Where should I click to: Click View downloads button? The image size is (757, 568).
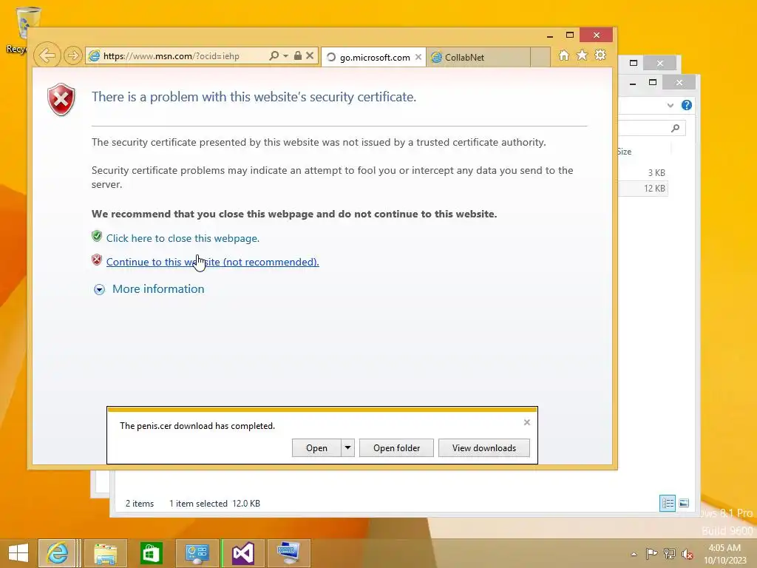pyautogui.click(x=483, y=447)
